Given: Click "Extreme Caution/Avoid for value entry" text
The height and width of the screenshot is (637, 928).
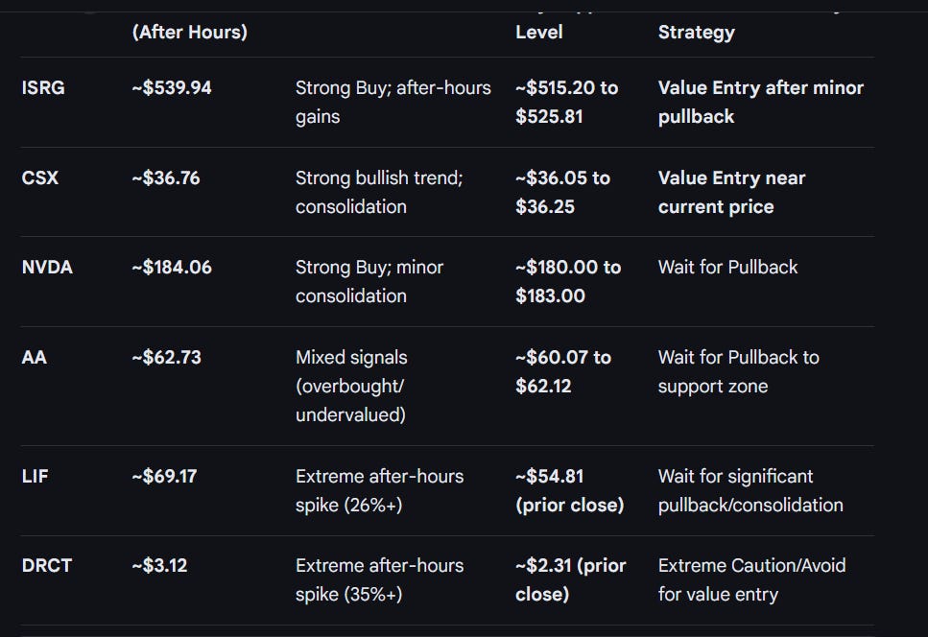Looking at the screenshot, I should click(751, 579).
